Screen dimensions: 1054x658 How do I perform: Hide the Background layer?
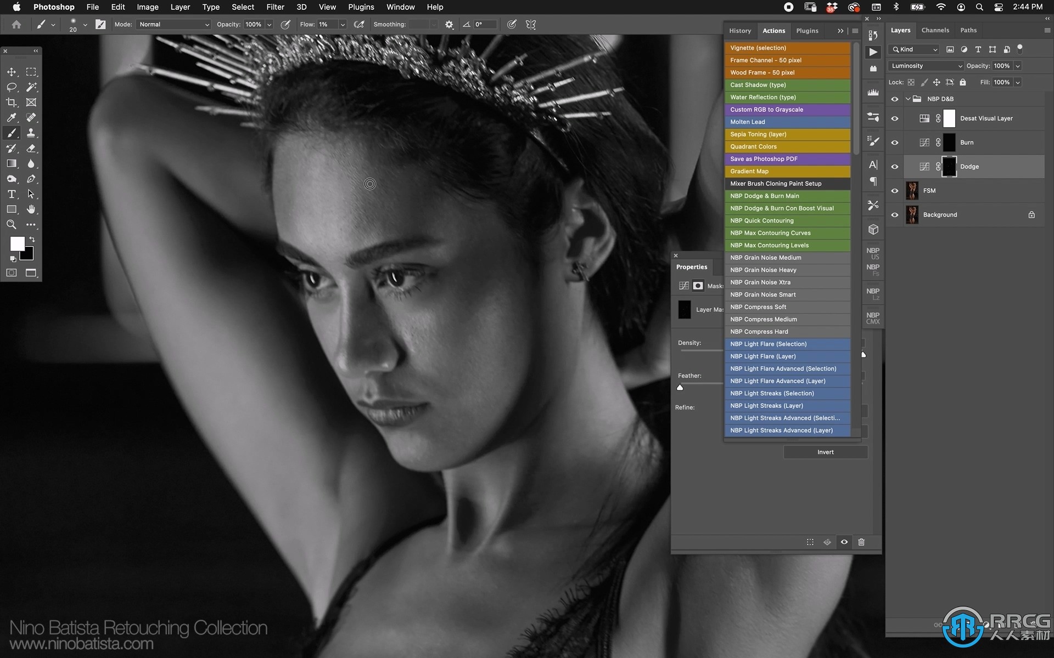coord(895,215)
